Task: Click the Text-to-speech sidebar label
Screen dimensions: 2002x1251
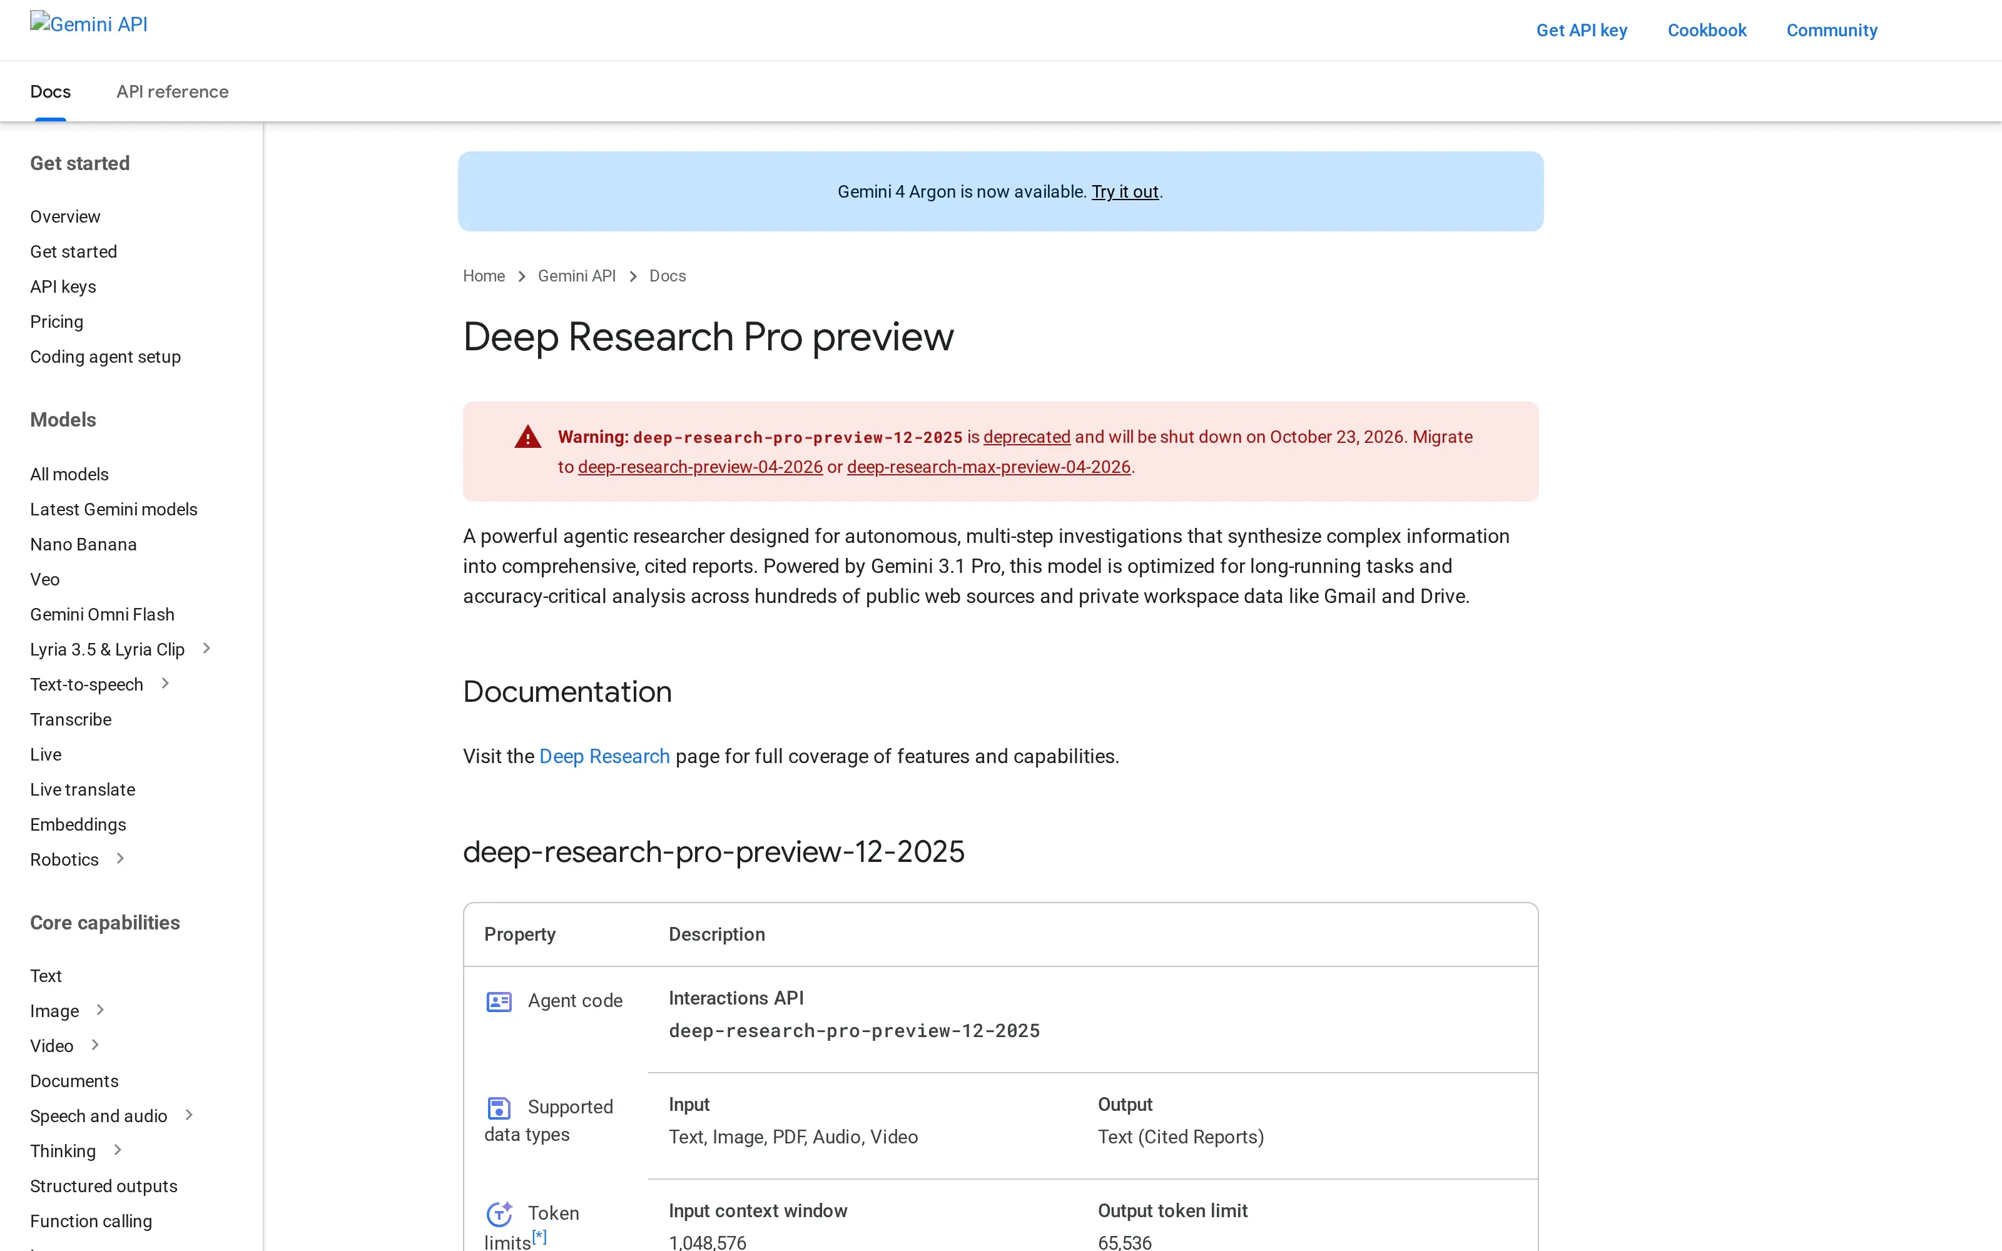Action: click(87, 684)
